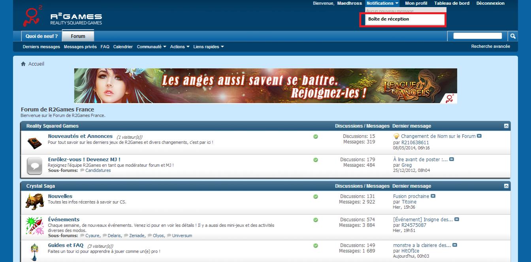
Task: Expand the Liens rapides dropdown
Action: pyautogui.click(x=209, y=47)
